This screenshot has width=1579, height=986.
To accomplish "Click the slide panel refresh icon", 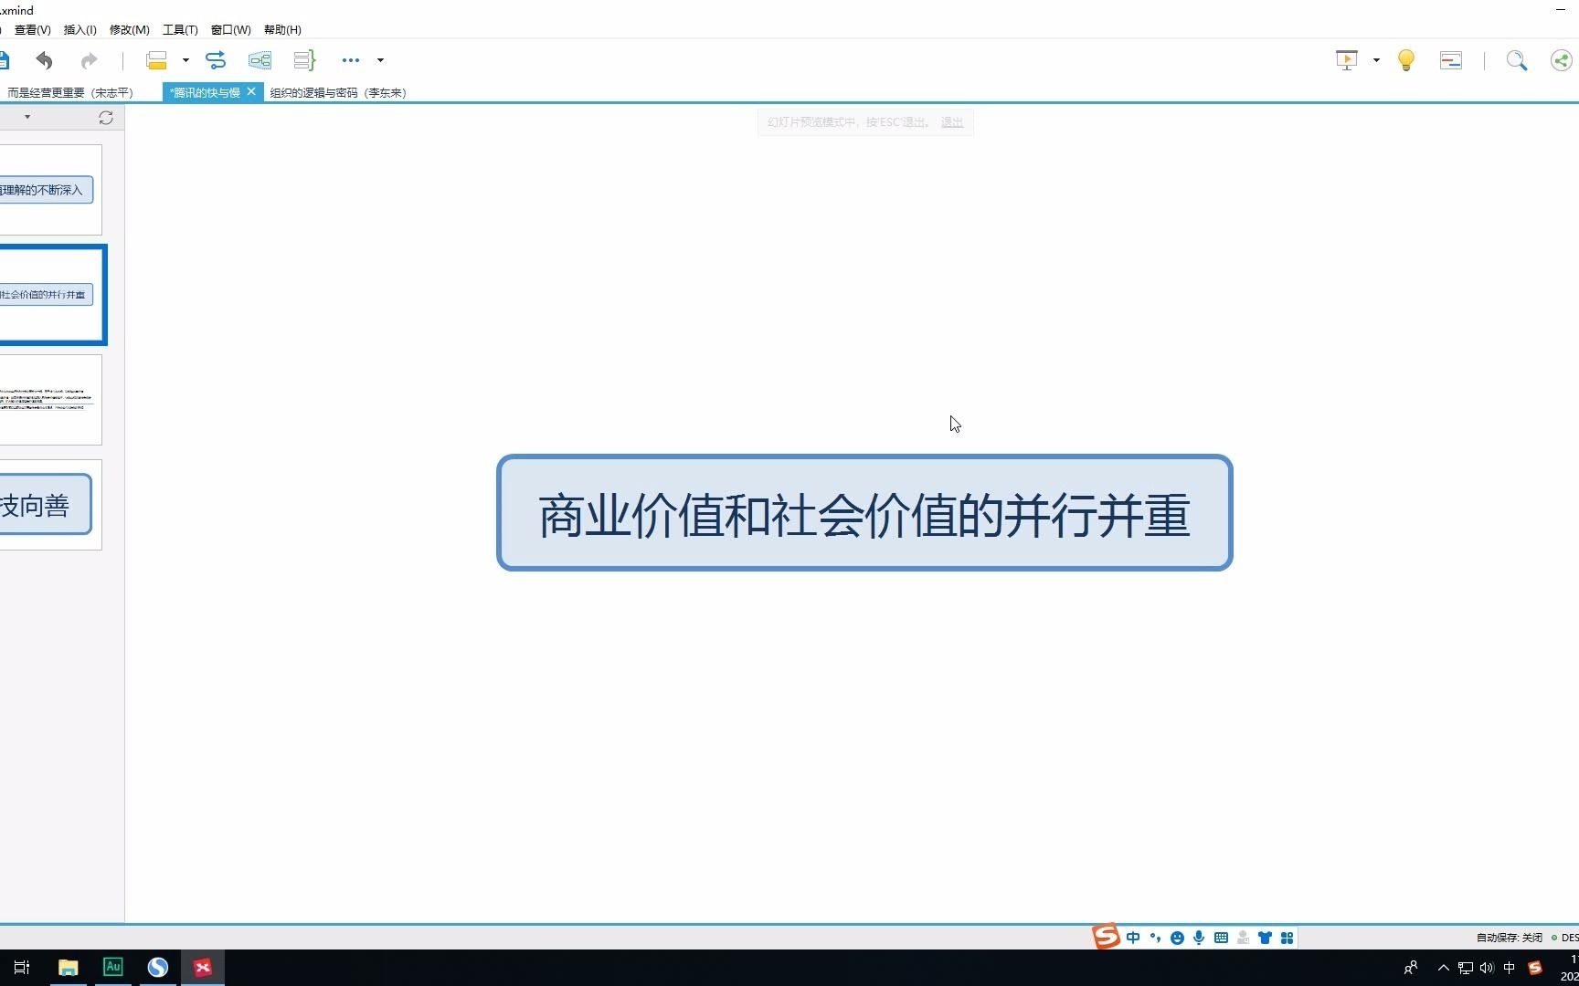I will [x=106, y=118].
